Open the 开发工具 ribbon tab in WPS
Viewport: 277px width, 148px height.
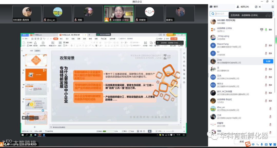point(104,39)
